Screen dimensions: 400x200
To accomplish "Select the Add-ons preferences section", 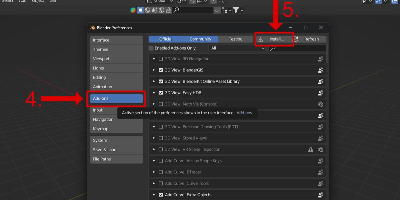I will [116, 98].
